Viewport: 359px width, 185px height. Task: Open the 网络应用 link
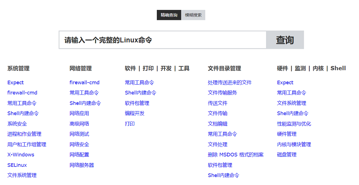click(x=79, y=113)
